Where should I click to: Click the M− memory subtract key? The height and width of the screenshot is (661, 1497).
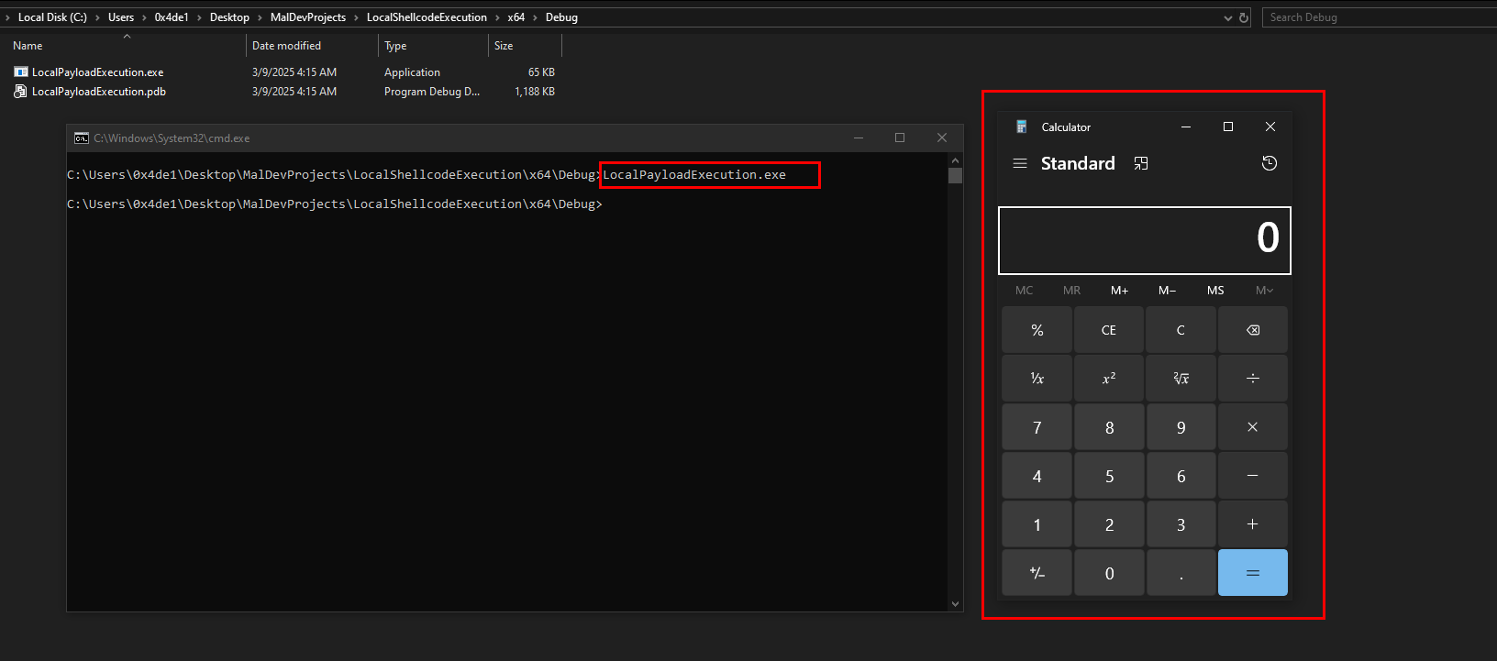(1168, 291)
